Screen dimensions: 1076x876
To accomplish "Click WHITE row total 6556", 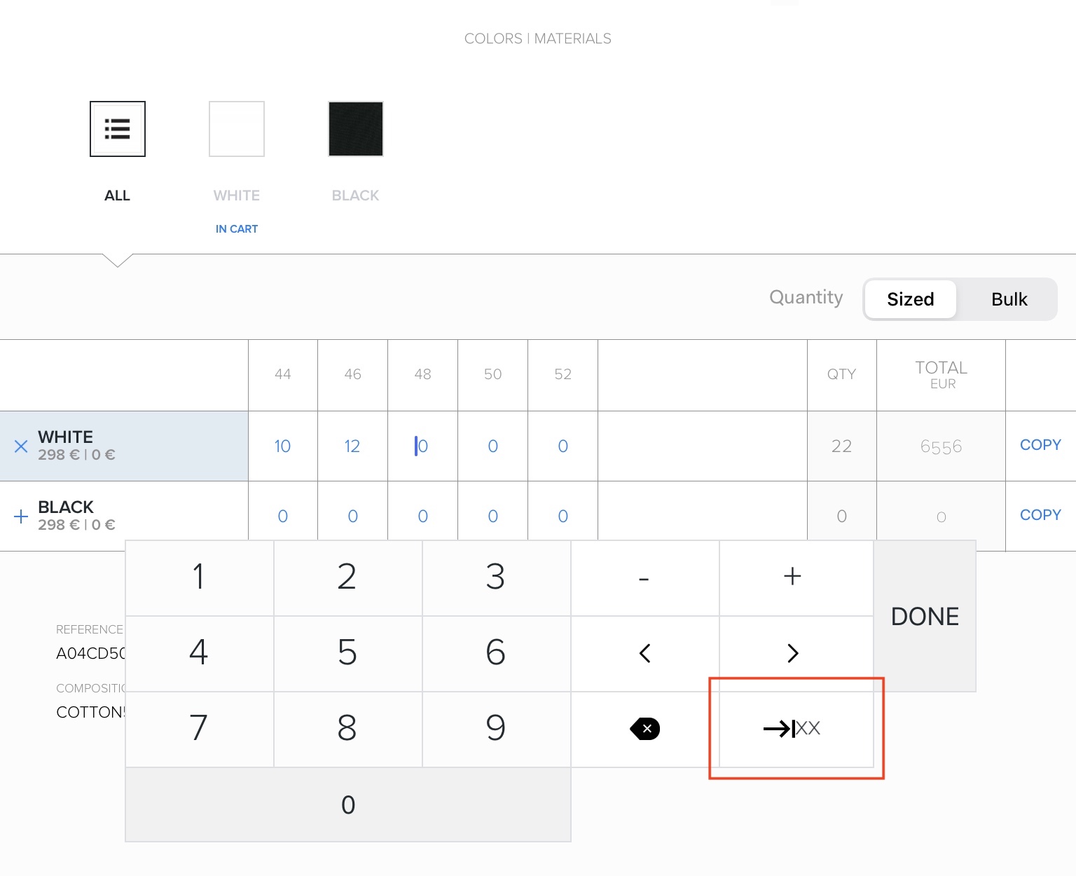I will 941,447.
